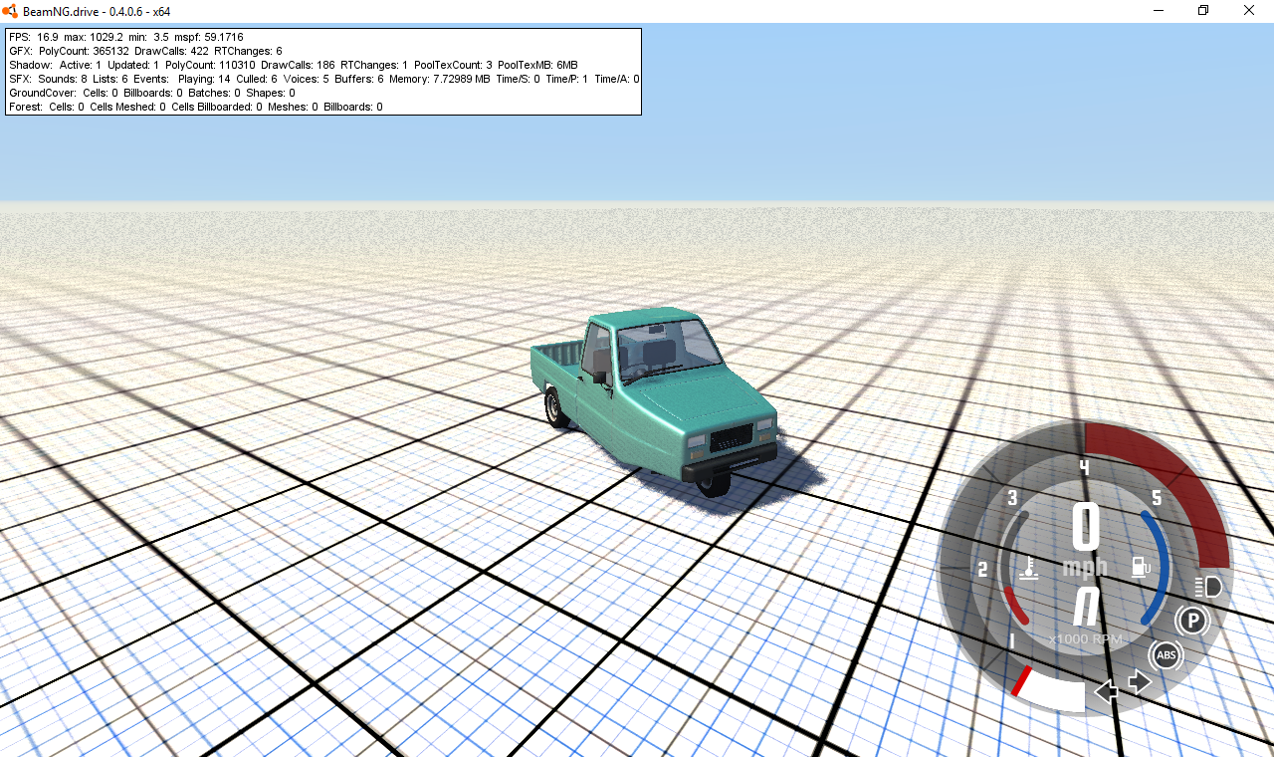Click the tachometer number 2
The height and width of the screenshot is (757, 1274).
[982, 570]
